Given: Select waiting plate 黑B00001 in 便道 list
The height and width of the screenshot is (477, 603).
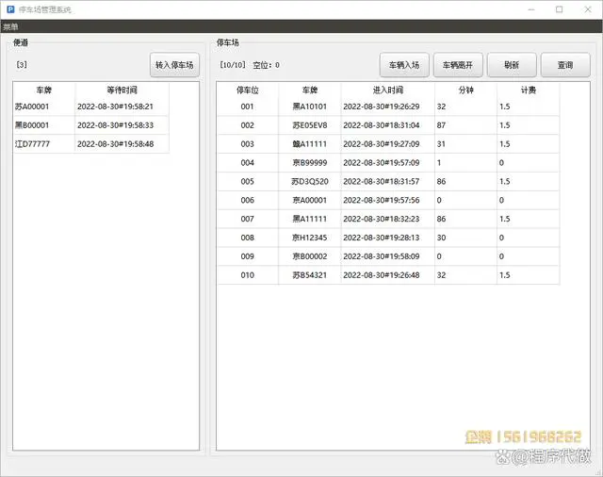Looking at the screenshot, I should coord(32,125).
